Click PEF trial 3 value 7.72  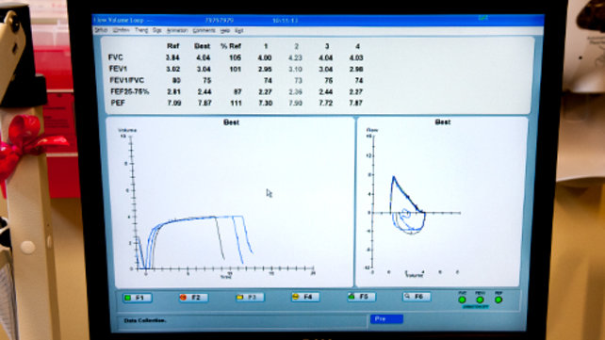pyautogui.click(x=326, y=103)
